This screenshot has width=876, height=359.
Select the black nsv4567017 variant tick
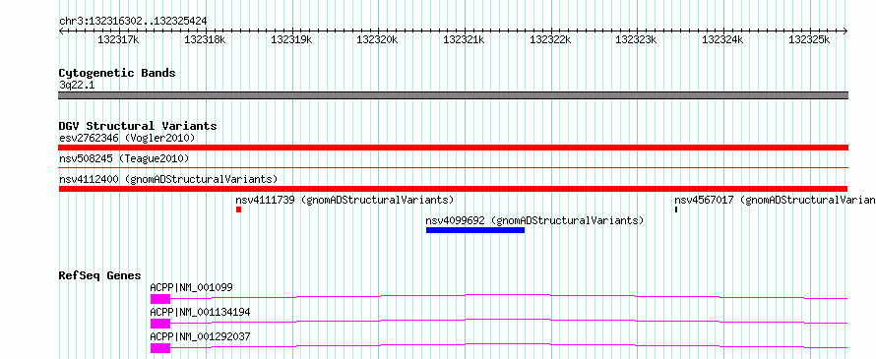pos(676,209)
